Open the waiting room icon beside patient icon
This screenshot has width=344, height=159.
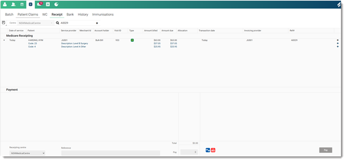tap(13, 4)
